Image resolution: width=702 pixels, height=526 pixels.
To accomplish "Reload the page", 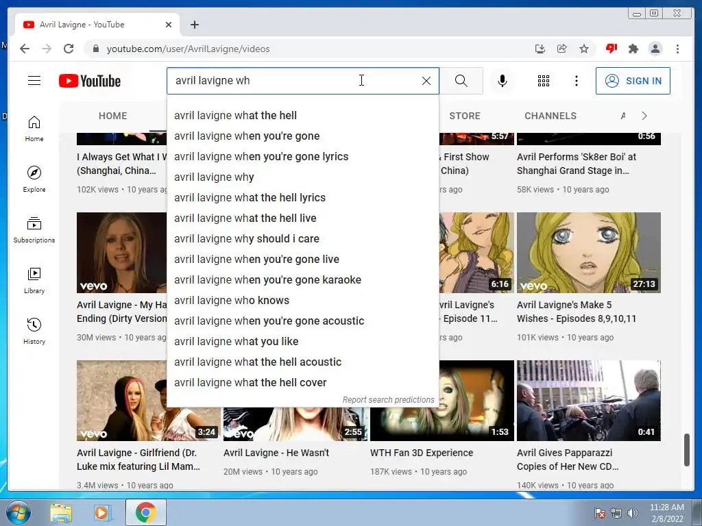I will tap(69, 49).
